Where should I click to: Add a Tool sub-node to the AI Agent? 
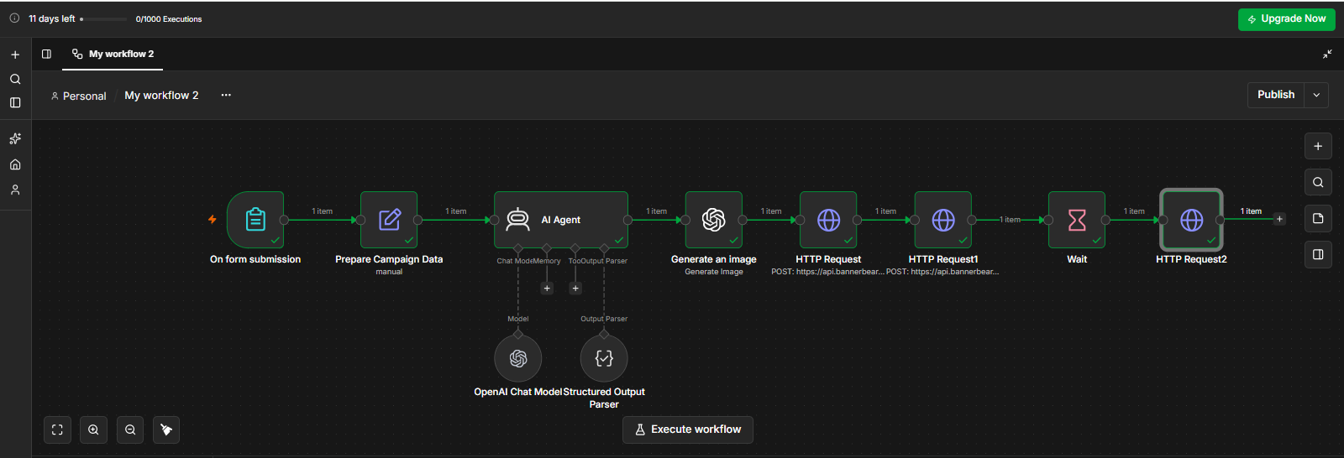point(575,289)
